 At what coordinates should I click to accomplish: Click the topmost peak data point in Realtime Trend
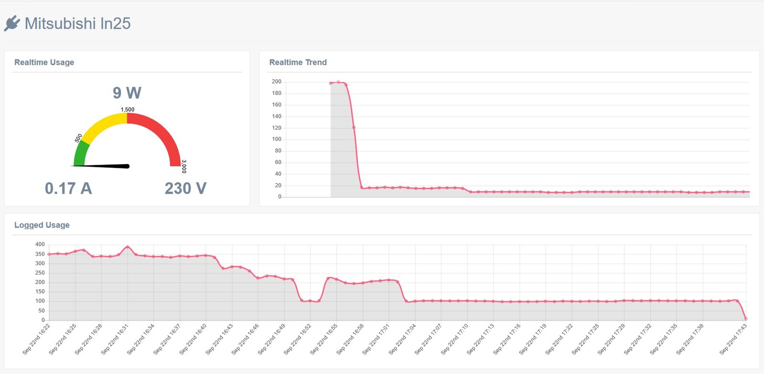[339, 82]
